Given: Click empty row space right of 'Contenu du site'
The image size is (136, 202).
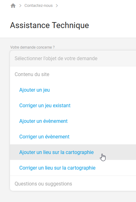Looking at the screenshot, I should (x=93, y=74).
